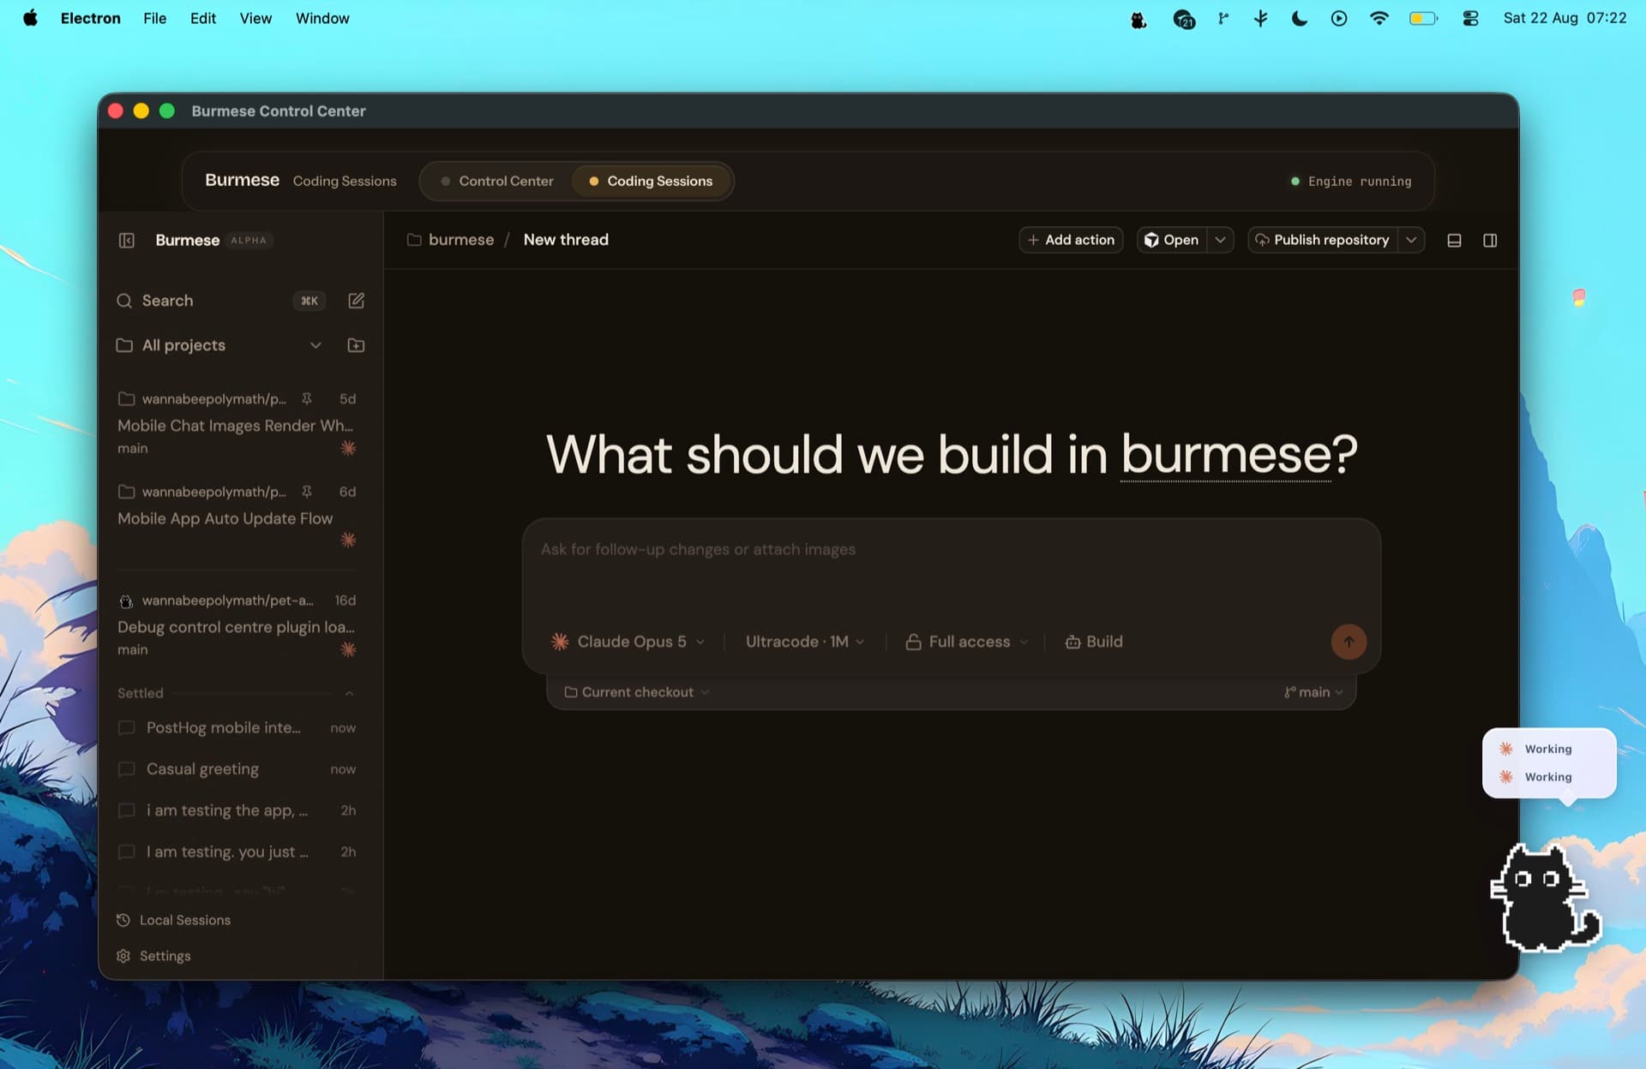Viewport: 1646px width, 1069px height.
Task: Send the message with the arrow button
Action: [1349, 642]
